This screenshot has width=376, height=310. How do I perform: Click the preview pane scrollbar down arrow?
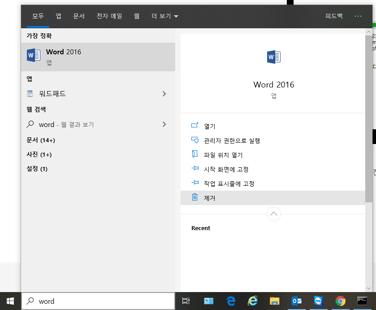pyautogui.click(x=369, y=288)
